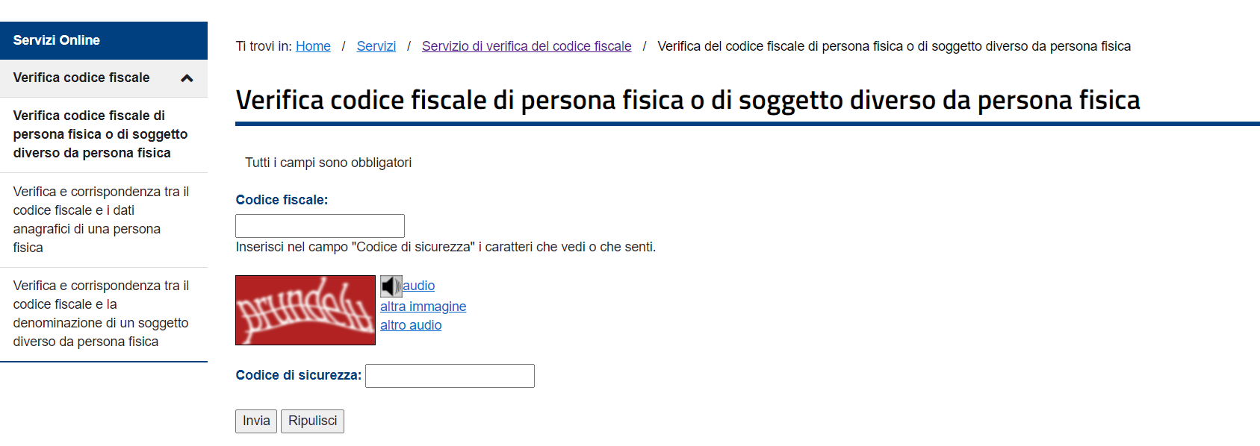Viewport: 1260px width, 446px height.
Task: Collapse the Verifica codice fiscale chevron
Action: coord(187,78)
